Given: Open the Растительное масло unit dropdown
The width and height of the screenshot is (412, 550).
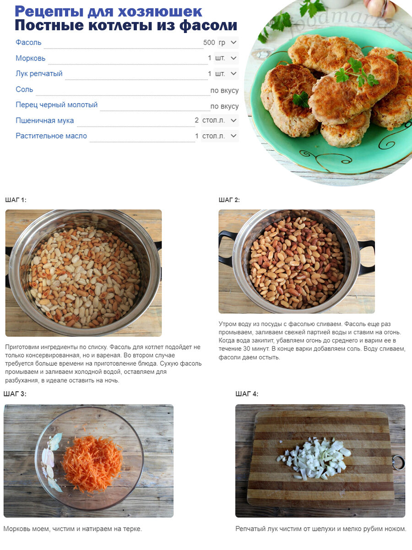Looking at the screenshot, I should point(220,136).
